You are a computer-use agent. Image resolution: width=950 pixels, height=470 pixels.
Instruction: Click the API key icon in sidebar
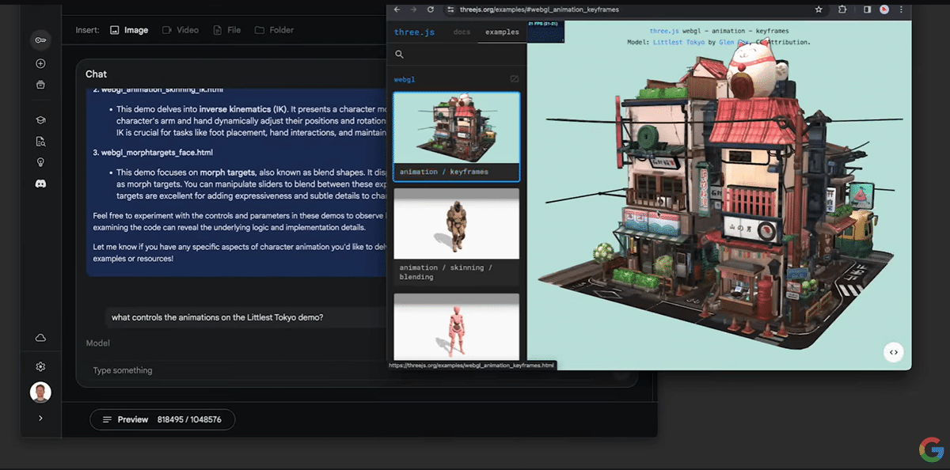coord(40,40)
